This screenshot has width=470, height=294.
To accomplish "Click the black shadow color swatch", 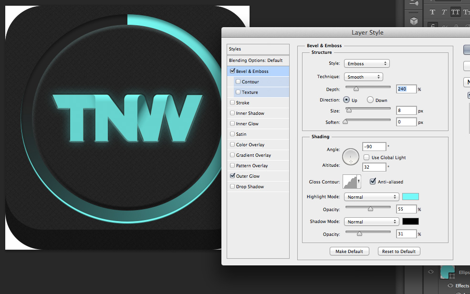I will point(410,221).
